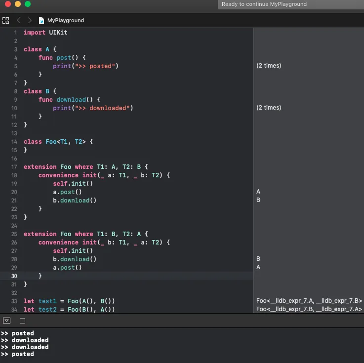This screenshot has height=363, width=364.
Task: Click 'class Foo<T1, T2> {' on line 14
Action: tap(58, 142)
